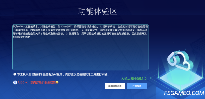Click the AIGC-X logo icon
Screen dimensions: 205x99
(15, 82)
